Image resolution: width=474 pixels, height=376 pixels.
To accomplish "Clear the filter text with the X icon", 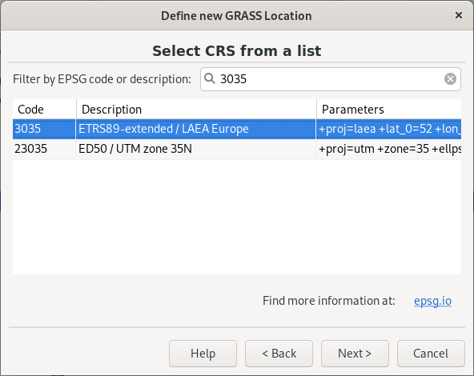I will pos(450,79).
